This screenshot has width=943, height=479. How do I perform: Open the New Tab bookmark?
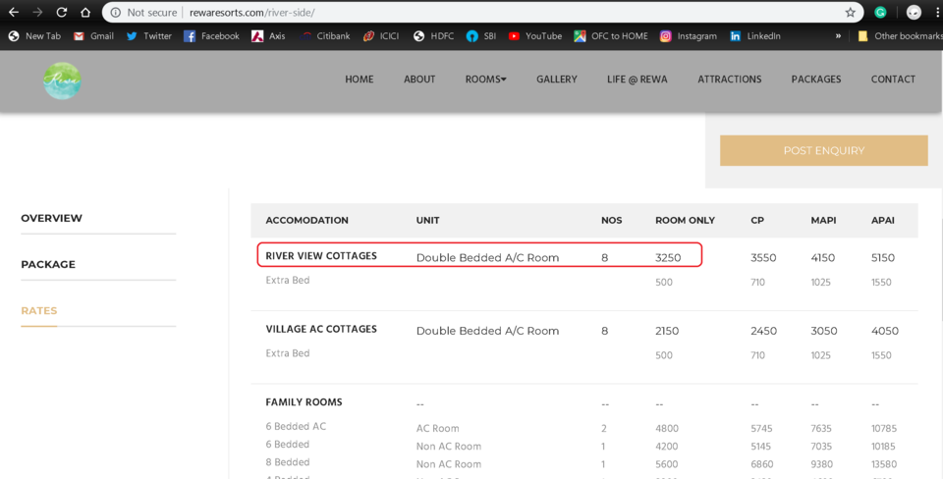click(34, 36)
